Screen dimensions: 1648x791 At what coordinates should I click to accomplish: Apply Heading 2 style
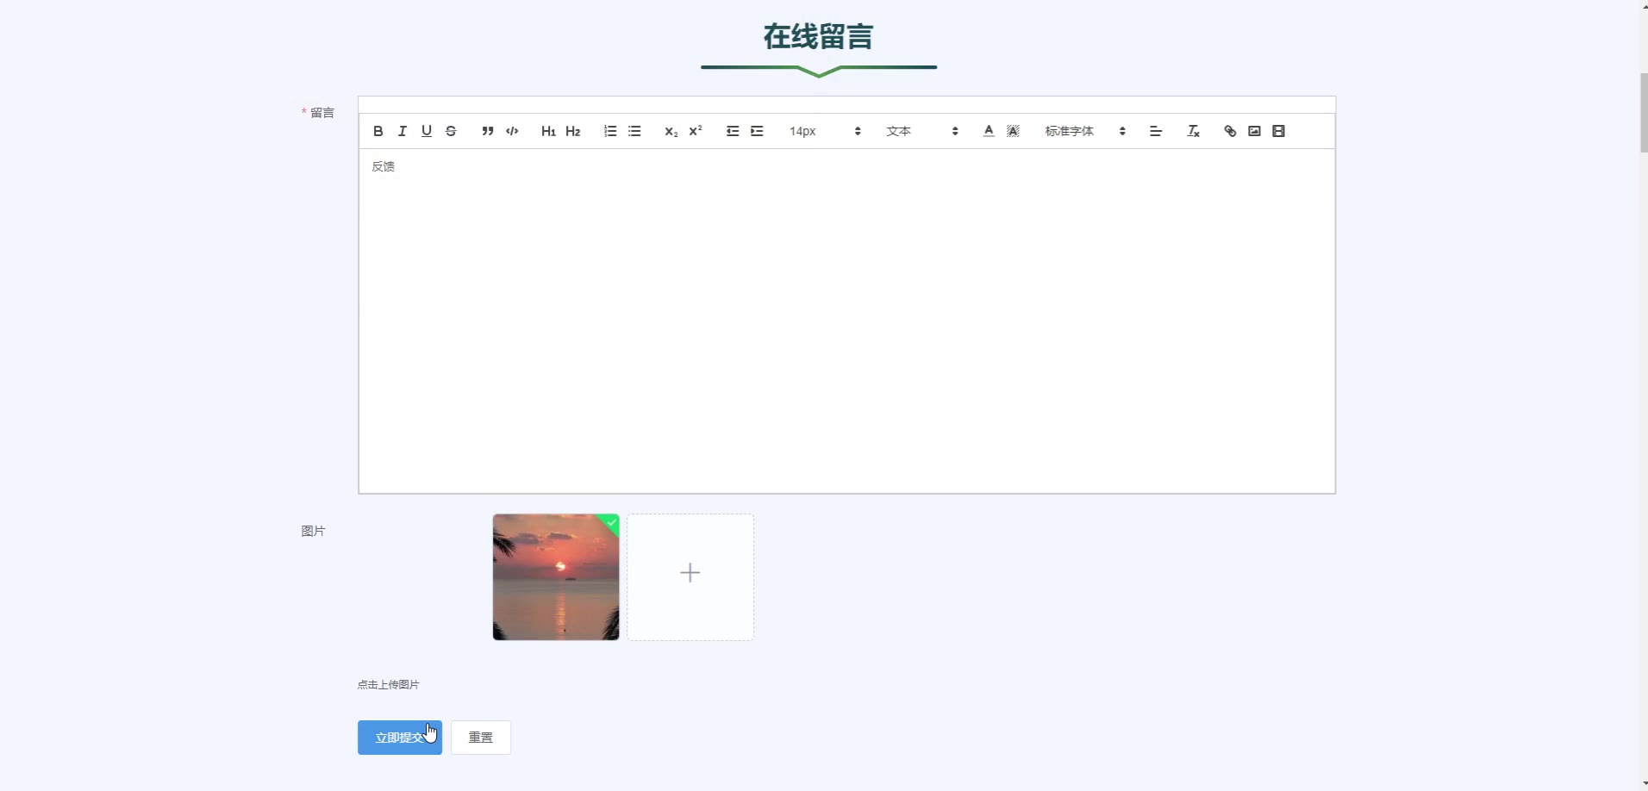point(573,131)
